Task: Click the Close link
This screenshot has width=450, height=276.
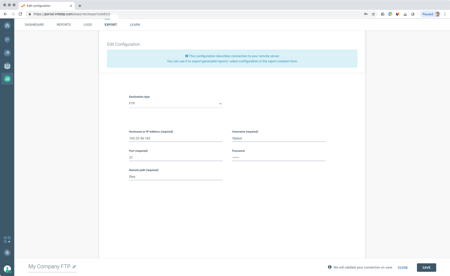Action: click(403, 268)
